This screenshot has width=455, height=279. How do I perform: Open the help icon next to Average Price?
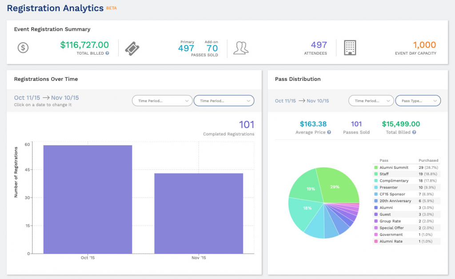pos(329,132)
